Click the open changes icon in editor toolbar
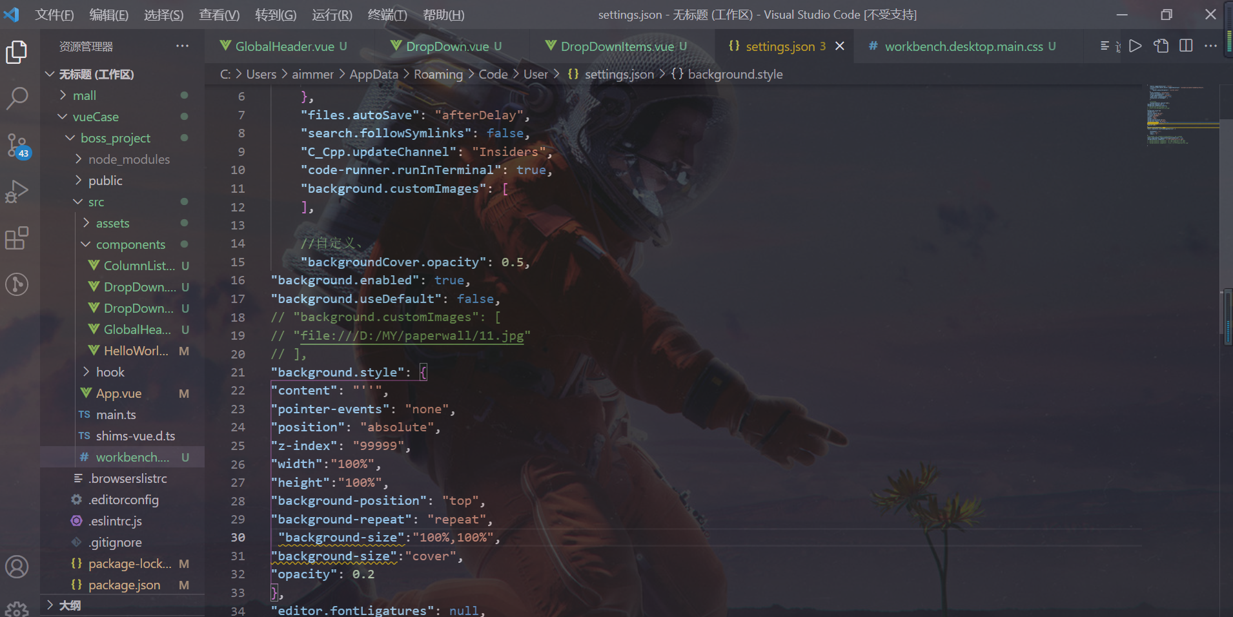Viewport: 1233px width, 617px height. pos(1161,46)
